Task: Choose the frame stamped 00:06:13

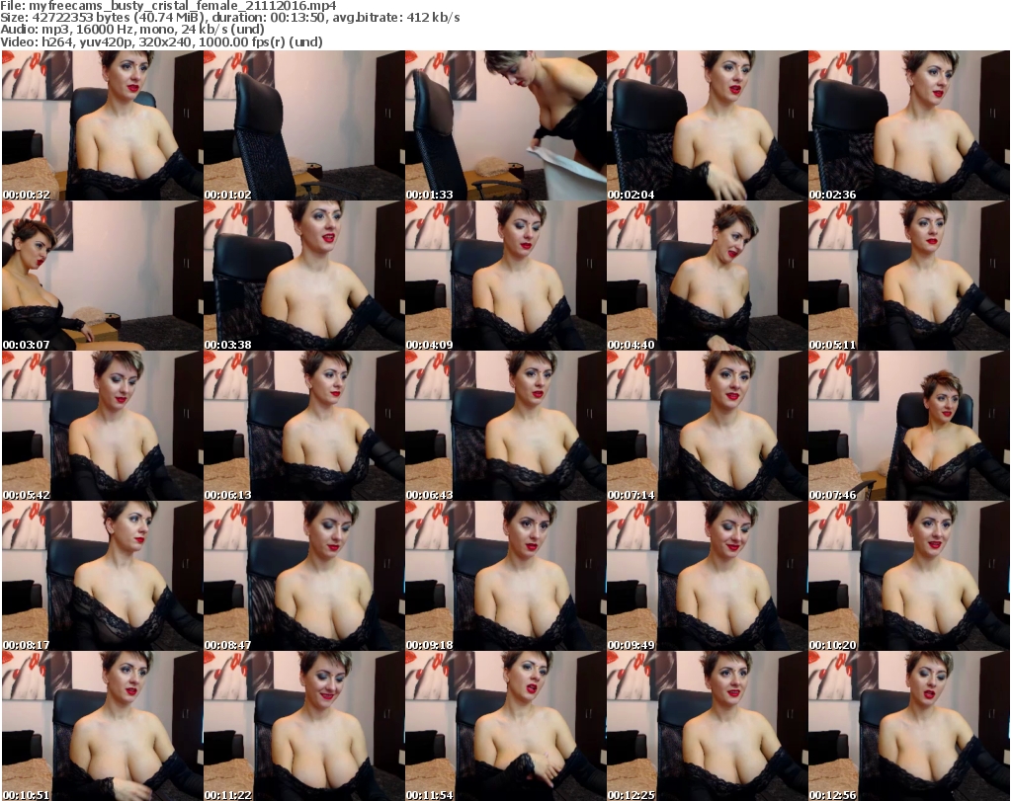Action: (x=304, y=426)
